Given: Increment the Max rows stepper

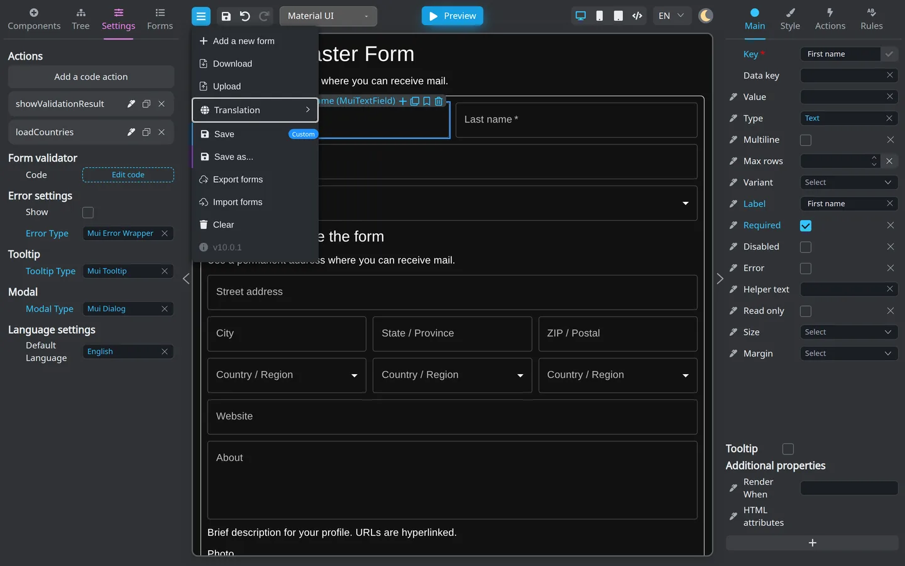Looking at the screenshot, I should click(x=874, y=158).
